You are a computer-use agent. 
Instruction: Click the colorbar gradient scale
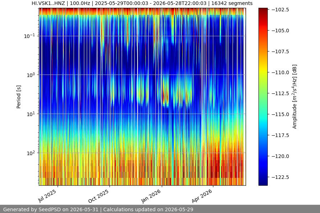pos(263,97)
